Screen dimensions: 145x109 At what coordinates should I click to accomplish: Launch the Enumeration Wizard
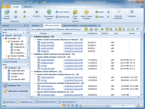(49, 14)
